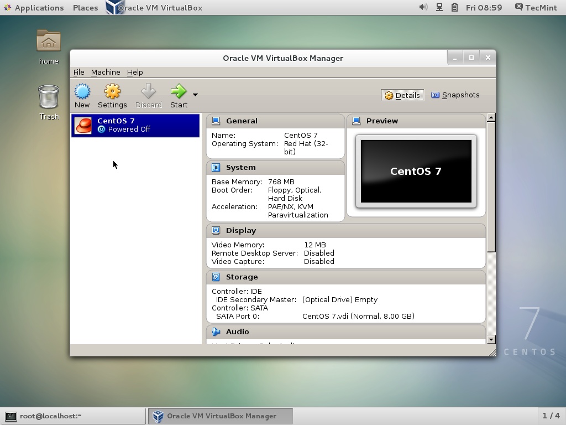Click the green Start arrow icon

(178, 92)
